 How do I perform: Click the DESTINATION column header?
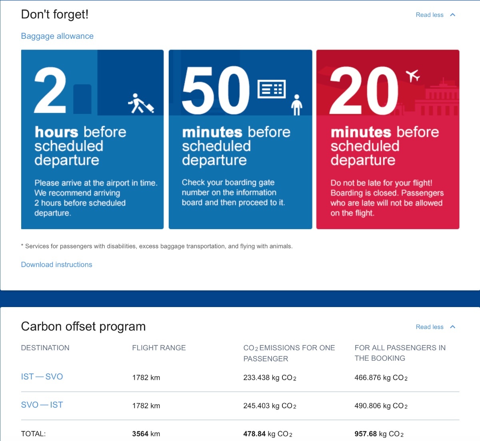pos(45,348)
